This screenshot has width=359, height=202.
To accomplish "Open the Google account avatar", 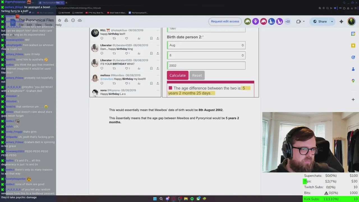I will [351, 21].
